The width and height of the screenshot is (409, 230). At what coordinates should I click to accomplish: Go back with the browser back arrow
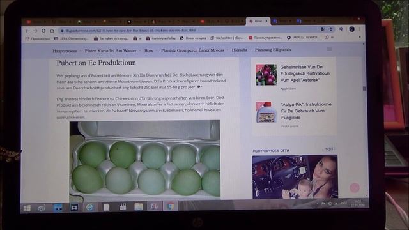[27, 31]
